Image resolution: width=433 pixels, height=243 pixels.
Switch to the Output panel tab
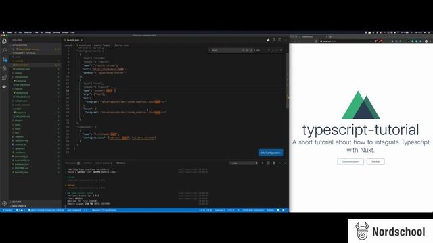pos(87,163)
